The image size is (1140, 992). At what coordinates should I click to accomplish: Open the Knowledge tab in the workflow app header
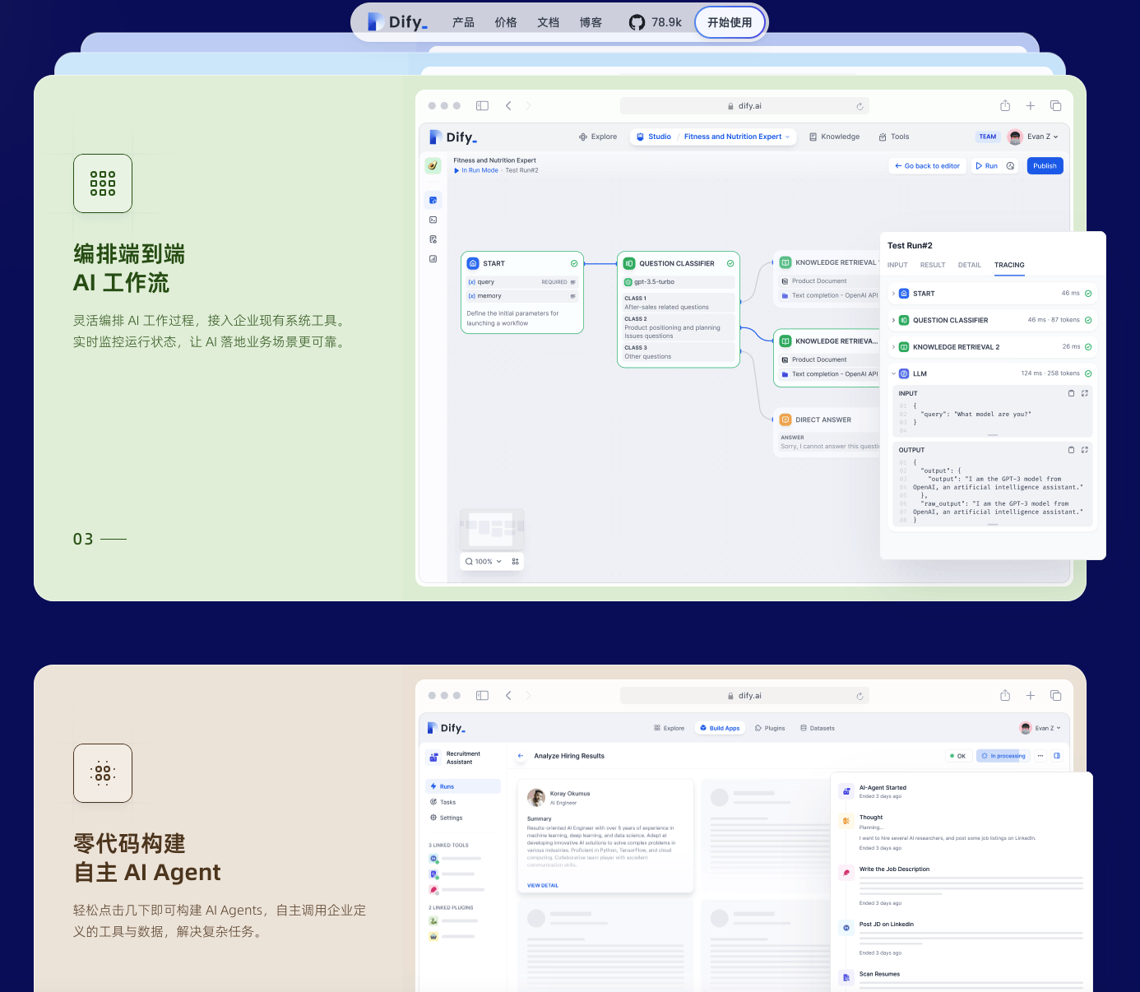tap(834, 137)
